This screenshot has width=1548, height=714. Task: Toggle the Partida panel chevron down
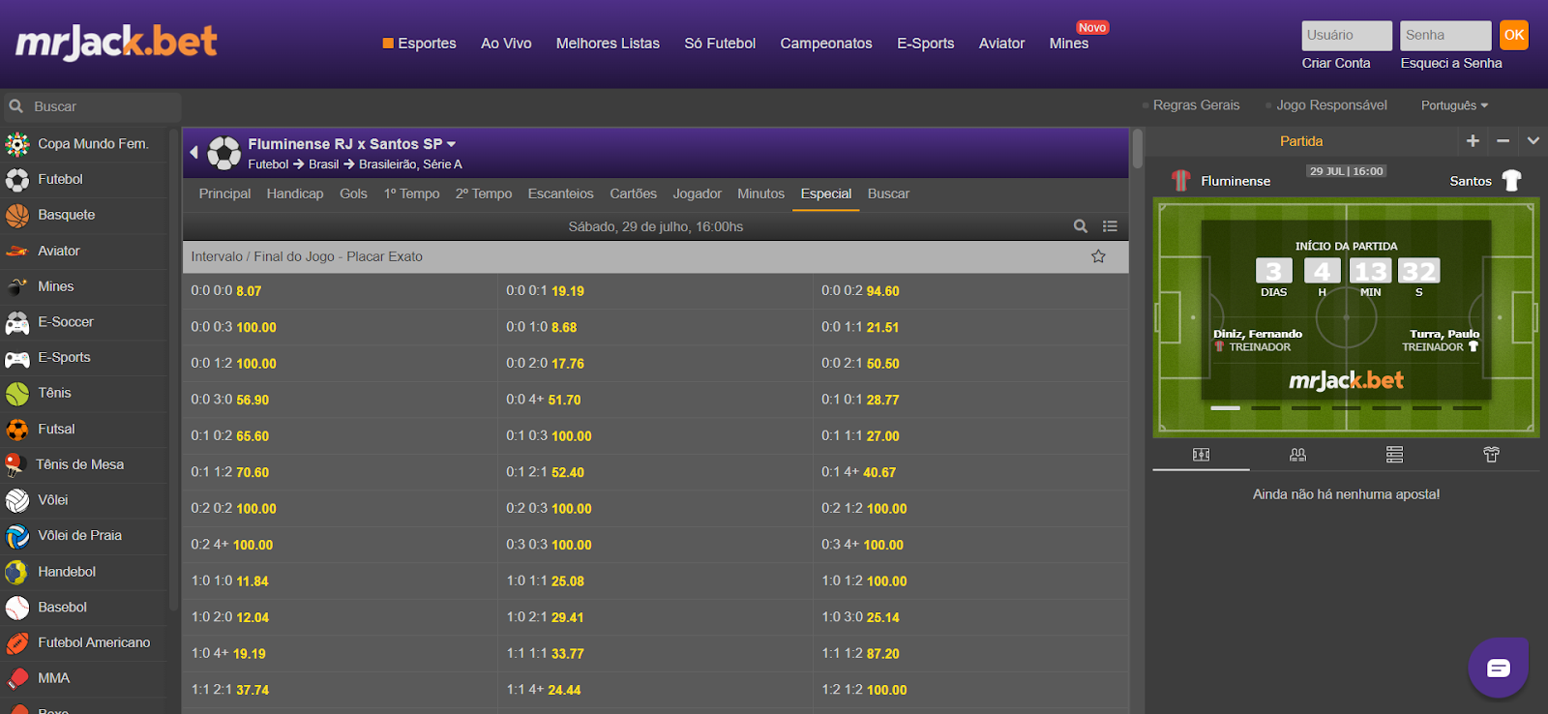coord(1533,141)
